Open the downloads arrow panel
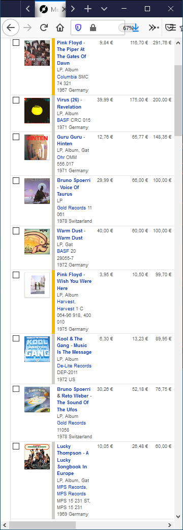 coord(136,28)
